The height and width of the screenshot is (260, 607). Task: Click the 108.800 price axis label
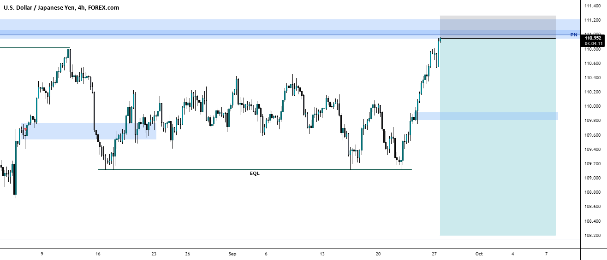[x=592, y=192]
